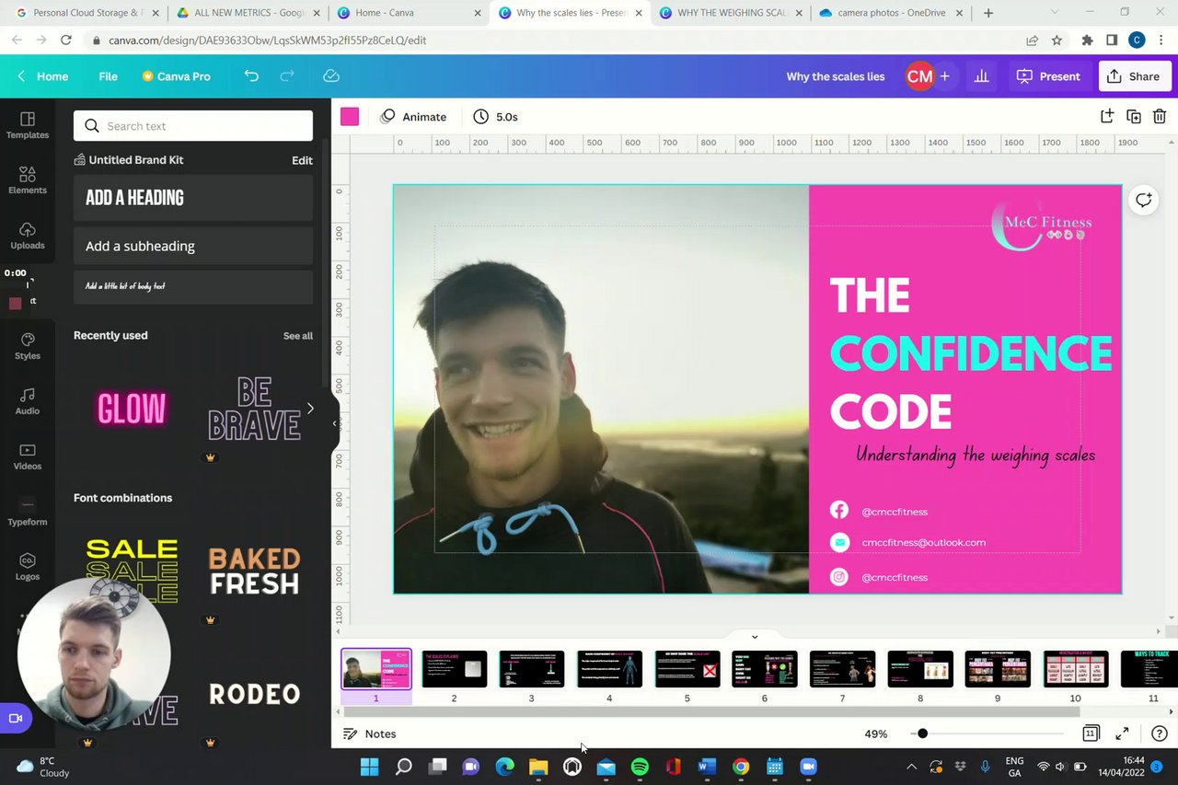Add a little bit of body text
The image size is (1178, 785).
pyautogui.click(x=193, y=286)
